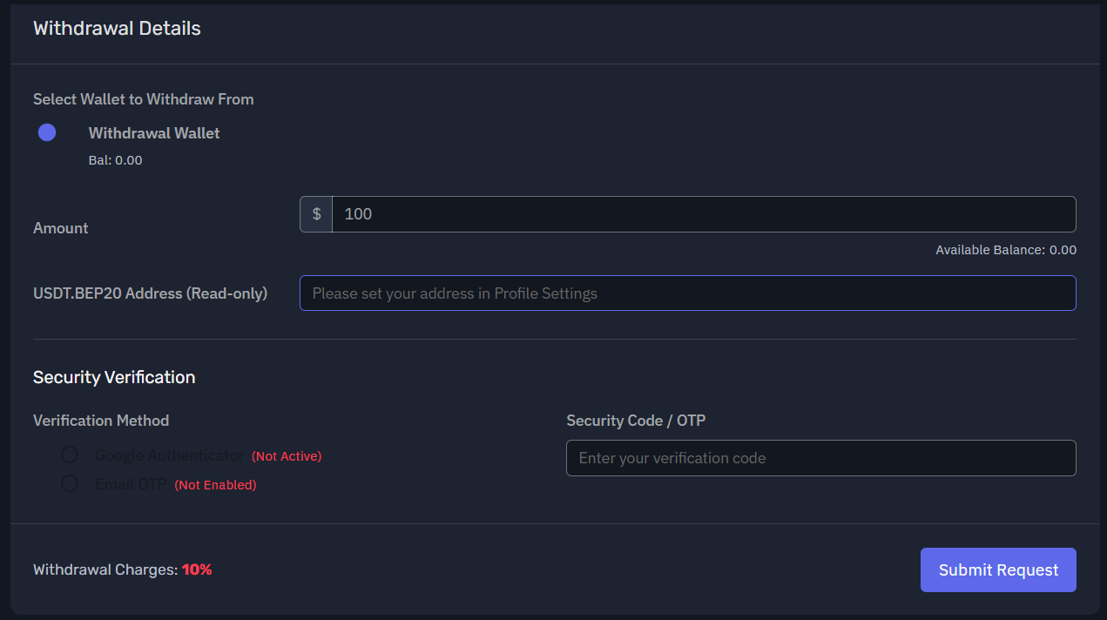Click the red Not Enabled status text
This screenshot has width=1107, height=620.
[x=215, y=485]
